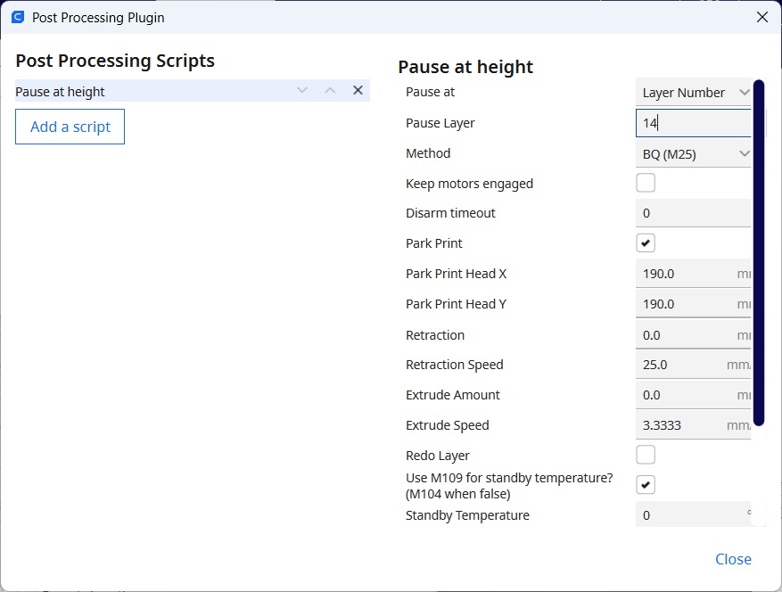Click the Pause Layer input field
The width and height of the screenshot is (782, 592).
[x=693, y=123]
